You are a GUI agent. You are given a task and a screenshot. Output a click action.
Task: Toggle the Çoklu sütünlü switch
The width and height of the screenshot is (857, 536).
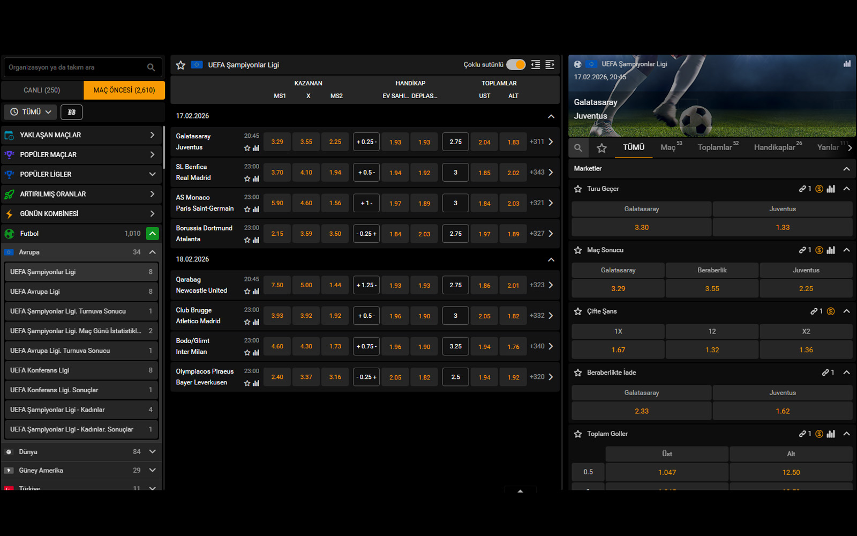516,65
